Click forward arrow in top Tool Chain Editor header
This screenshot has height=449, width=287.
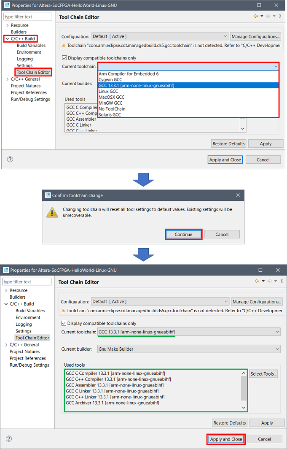pos(268,16)
